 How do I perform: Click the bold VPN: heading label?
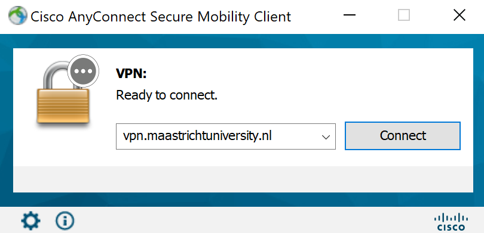[x=131, y=74]
